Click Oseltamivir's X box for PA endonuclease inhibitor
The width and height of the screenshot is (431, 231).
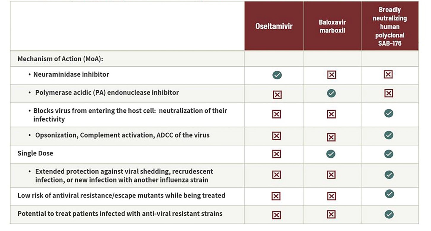[x=277, y=94]
